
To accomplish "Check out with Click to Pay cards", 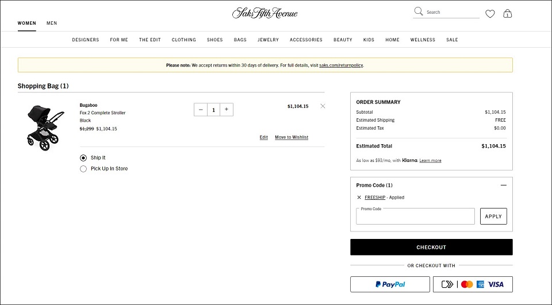I will click(473, 284).
